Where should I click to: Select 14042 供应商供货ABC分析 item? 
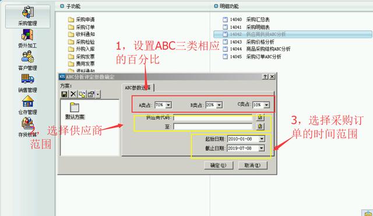[293, 34]
